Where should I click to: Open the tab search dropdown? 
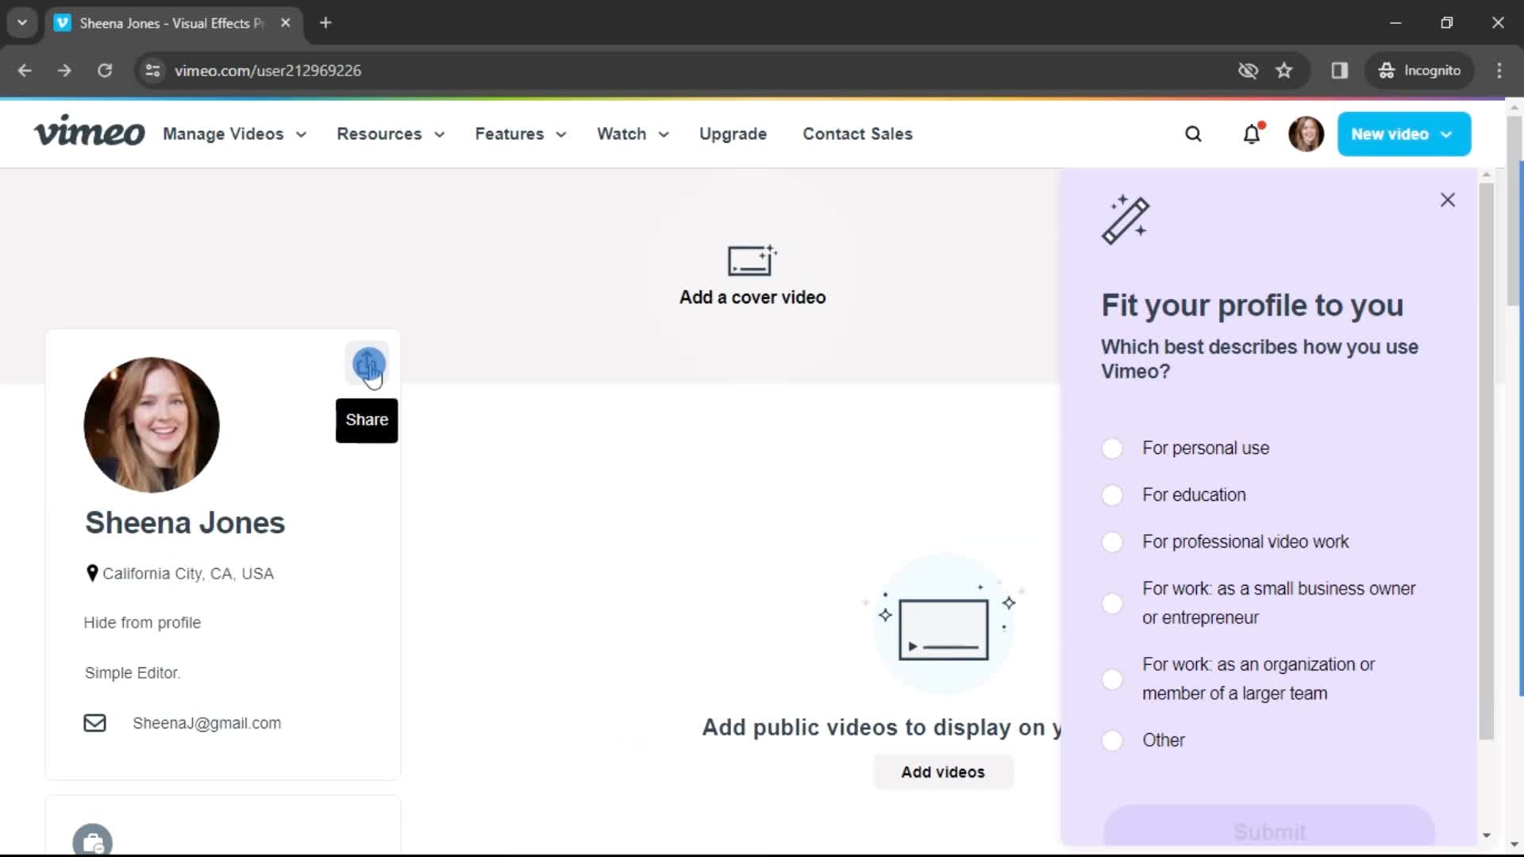[x=22, y=23]
